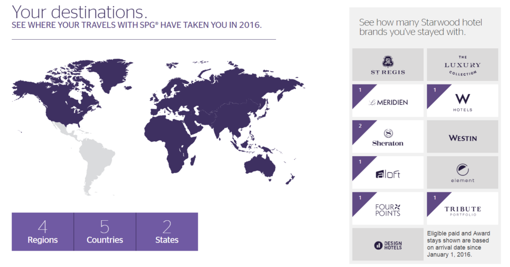Open the Le Meridien brand tile

pyautogui.click(x=387, y=101)
